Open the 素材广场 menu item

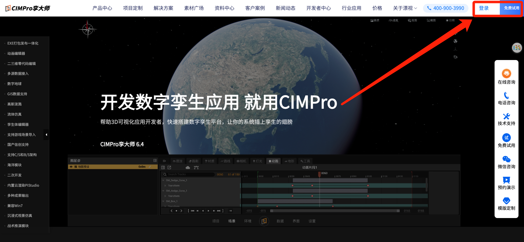[194, 8]
